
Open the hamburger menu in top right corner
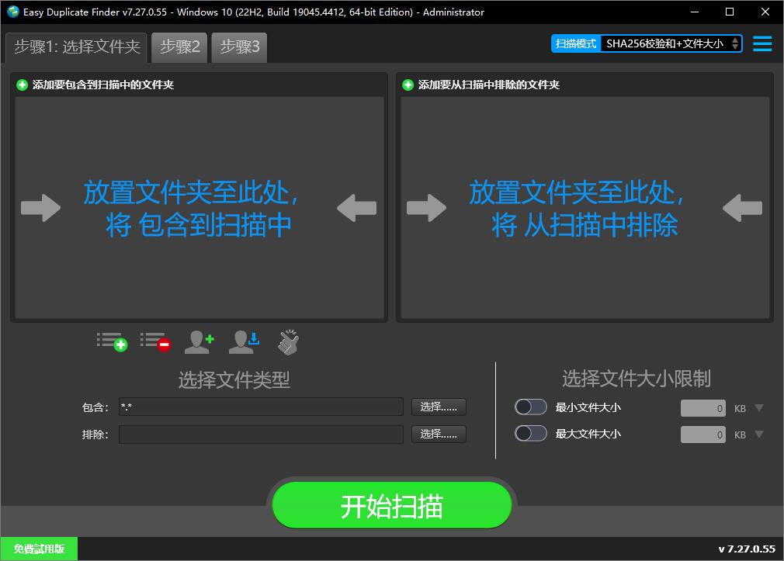[762, 44]
